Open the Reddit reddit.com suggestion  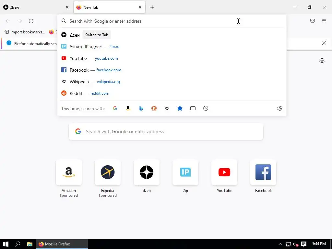172,93
